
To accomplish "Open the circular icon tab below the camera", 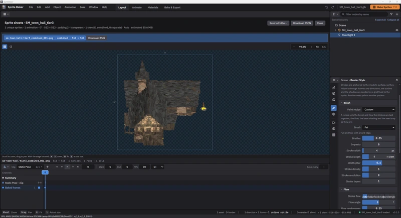I will (x=334, y=129).
